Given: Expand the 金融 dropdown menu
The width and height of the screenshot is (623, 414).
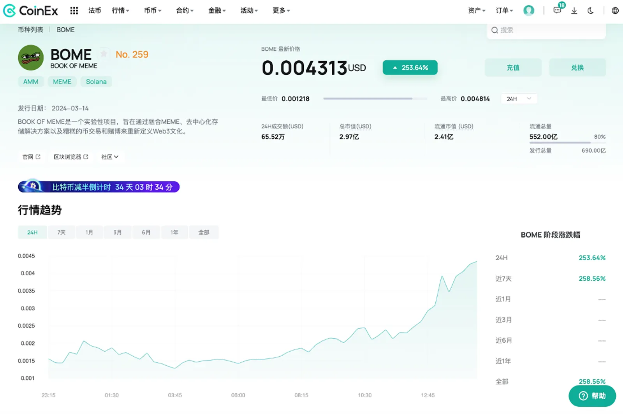Looking at the screenshot, I should coord(217,11).
